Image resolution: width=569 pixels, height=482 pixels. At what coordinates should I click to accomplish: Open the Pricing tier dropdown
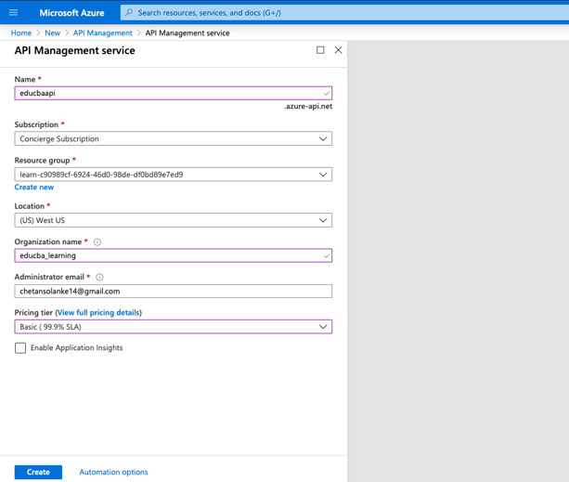click(x=173, y=327)
